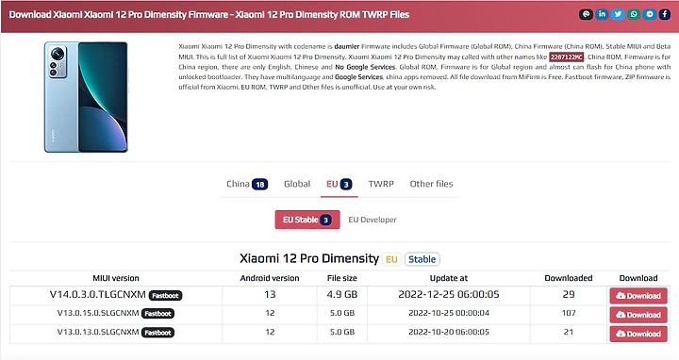Share page on Twitter
679x360 pixels.
(618, 14)
